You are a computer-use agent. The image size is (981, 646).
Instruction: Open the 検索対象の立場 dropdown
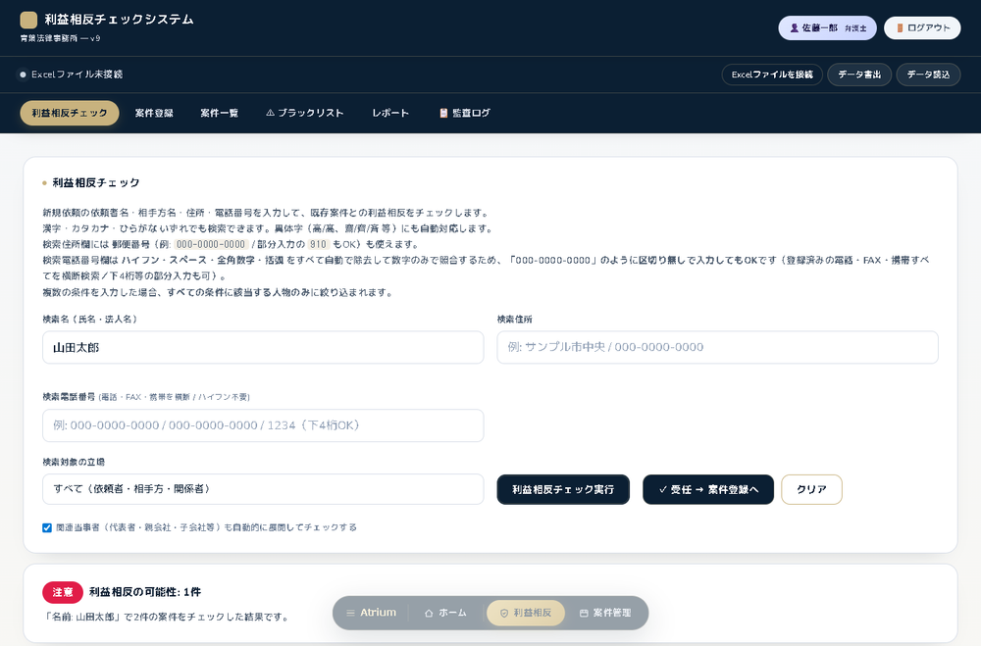263,489
